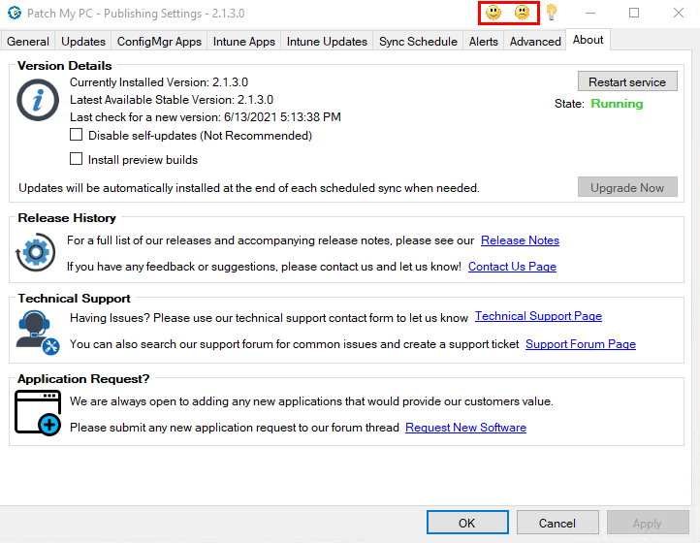
Task: Open the Intune Updates tab
Action: point(327,41)
